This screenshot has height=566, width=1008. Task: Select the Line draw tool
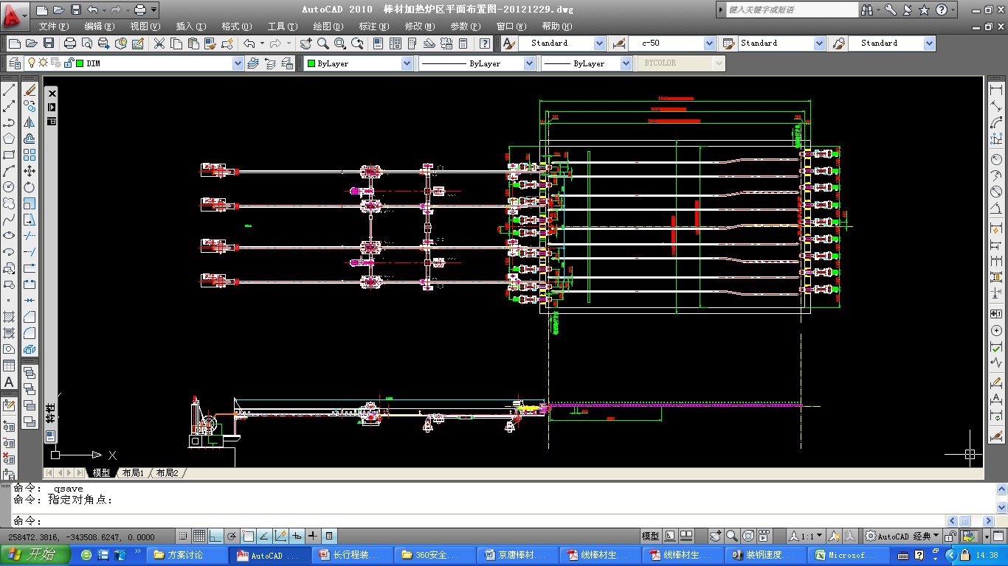(x=9, y=90)
